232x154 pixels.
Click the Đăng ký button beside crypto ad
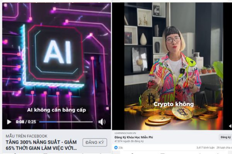[226, 137]
